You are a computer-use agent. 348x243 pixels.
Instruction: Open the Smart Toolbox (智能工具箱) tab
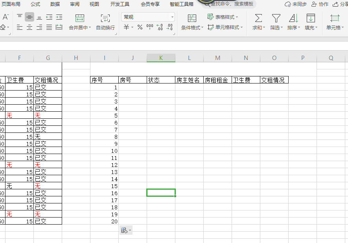pos(182,4)
